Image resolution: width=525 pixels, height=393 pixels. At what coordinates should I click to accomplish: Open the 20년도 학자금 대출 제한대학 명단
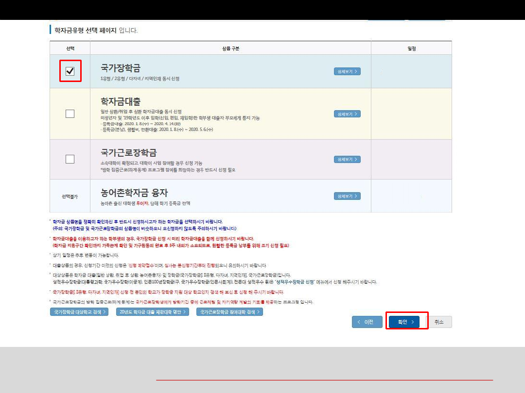click(x=153, y=312)
